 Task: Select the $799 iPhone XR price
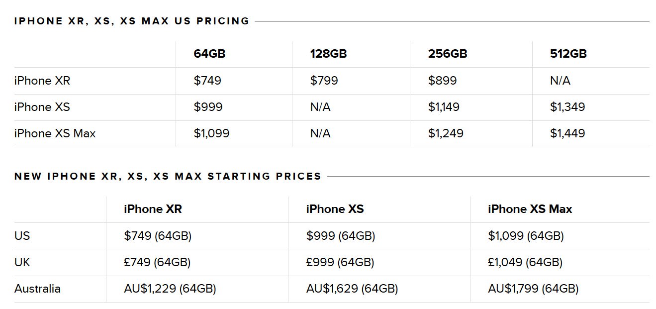coord(324,81)
